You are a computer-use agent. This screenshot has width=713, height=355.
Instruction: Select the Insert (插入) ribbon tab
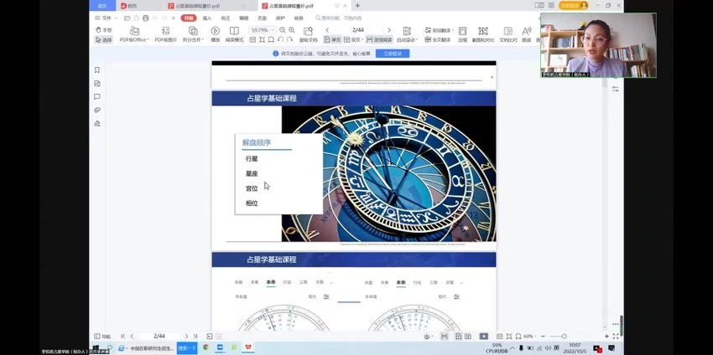tap(207, 18)
